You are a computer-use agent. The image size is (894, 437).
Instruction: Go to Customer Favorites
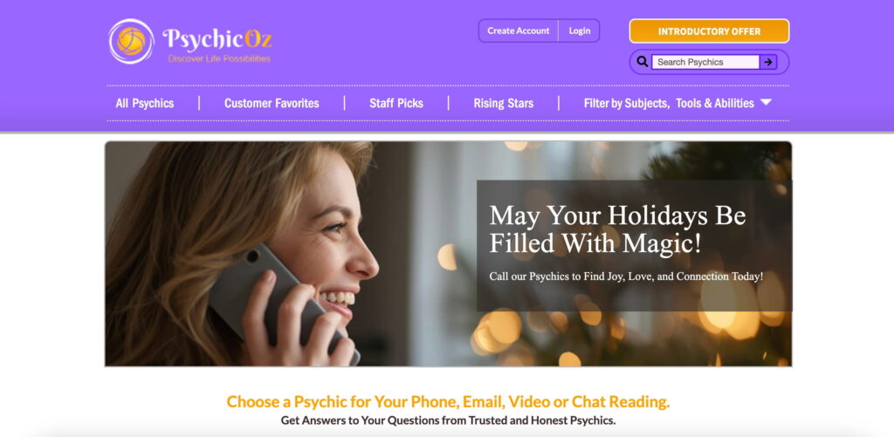coord(272,103)
